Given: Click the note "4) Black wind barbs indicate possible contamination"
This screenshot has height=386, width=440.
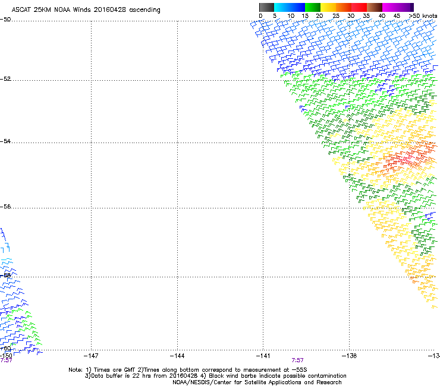Looking at the screenshot, I should click(x=274, y=376).
